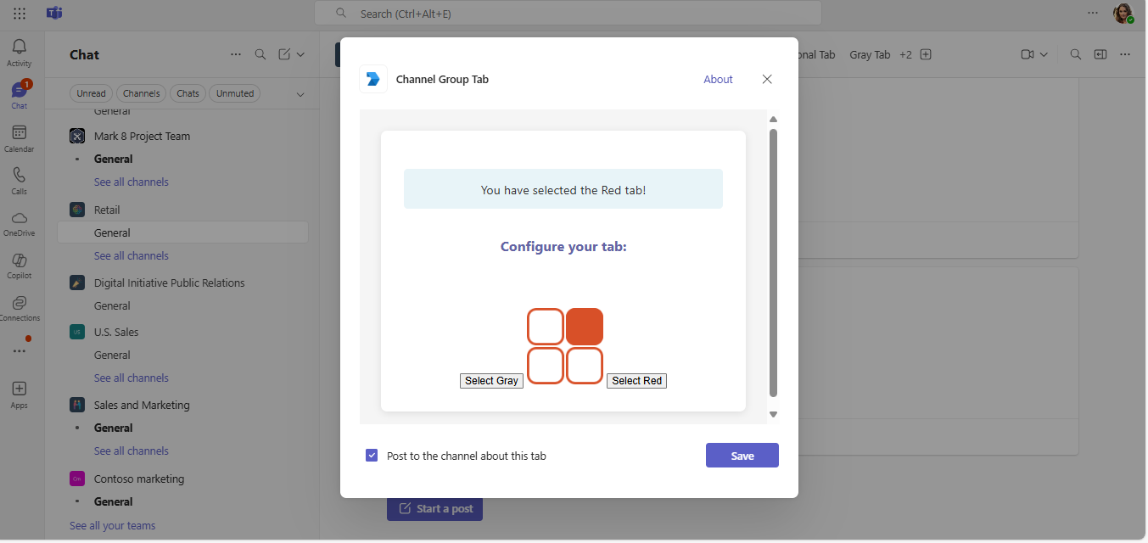Open the app launcher grid
This screenshot has width=1148, height=543.
20,14
